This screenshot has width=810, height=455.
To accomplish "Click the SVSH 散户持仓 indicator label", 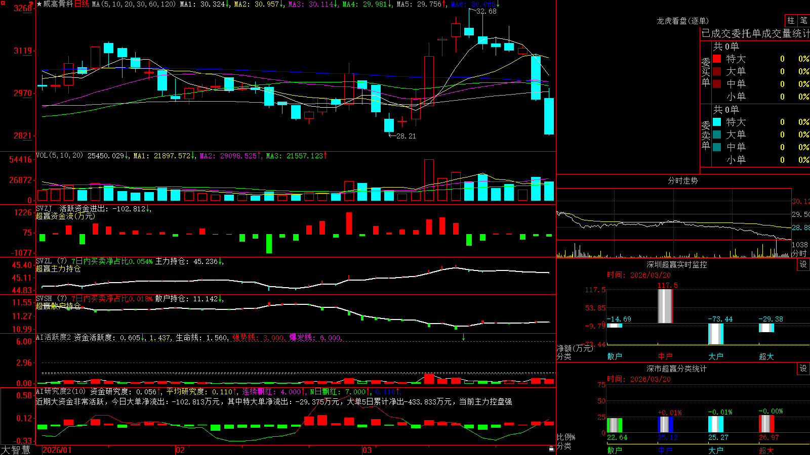I will 130,299.
